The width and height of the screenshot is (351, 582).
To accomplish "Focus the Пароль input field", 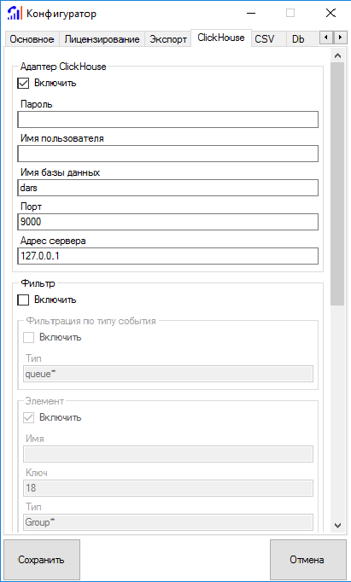I will pyautogui.click(x=168, y=119).
